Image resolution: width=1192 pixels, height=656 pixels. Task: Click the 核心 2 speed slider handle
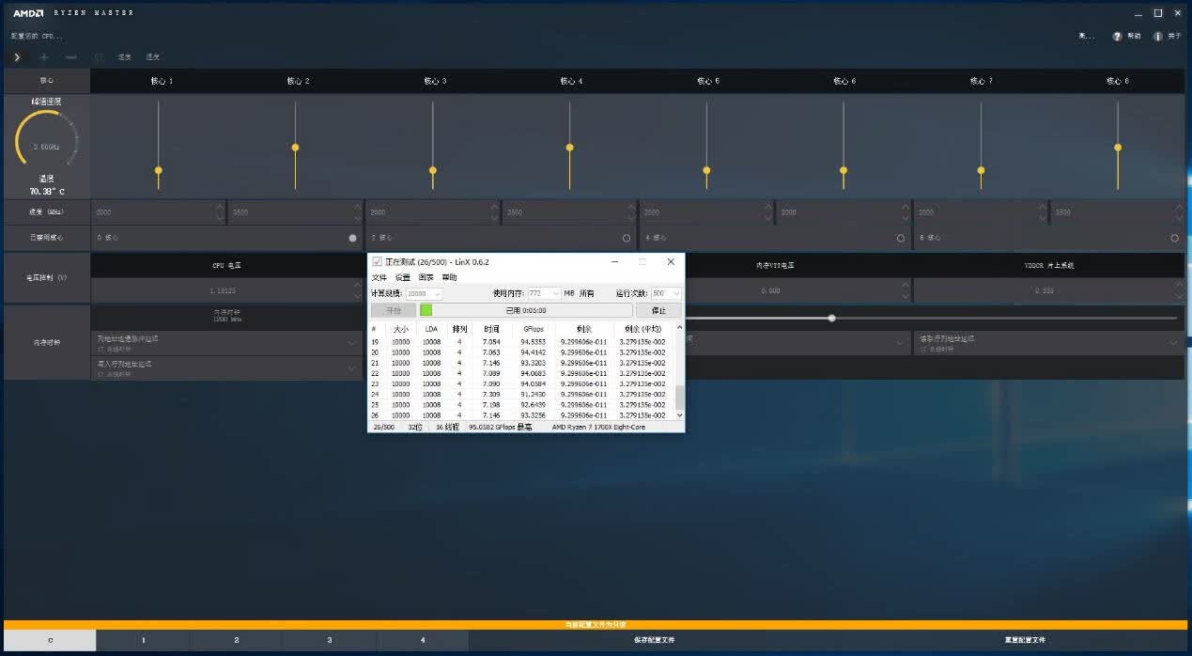295,148
